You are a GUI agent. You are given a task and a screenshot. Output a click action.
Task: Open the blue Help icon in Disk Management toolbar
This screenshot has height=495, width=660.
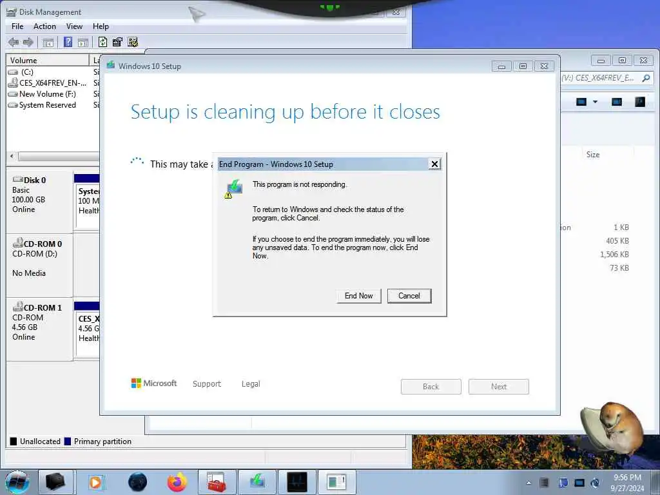[x=68, y=42]
